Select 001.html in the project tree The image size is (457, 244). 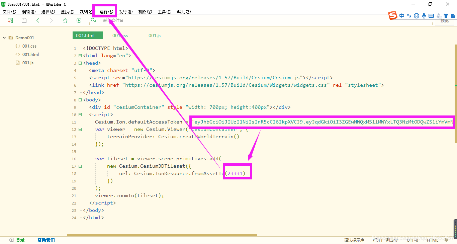click(x=30, y=55)
